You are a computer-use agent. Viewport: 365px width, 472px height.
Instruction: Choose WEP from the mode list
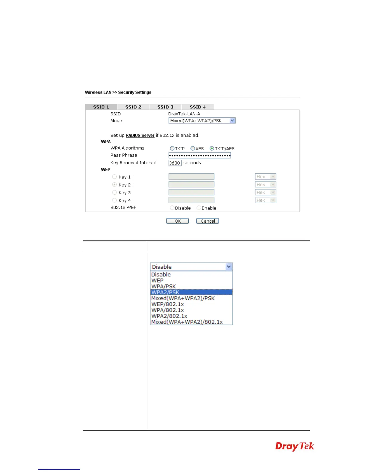pyautogui.click(x=191, y=281)
